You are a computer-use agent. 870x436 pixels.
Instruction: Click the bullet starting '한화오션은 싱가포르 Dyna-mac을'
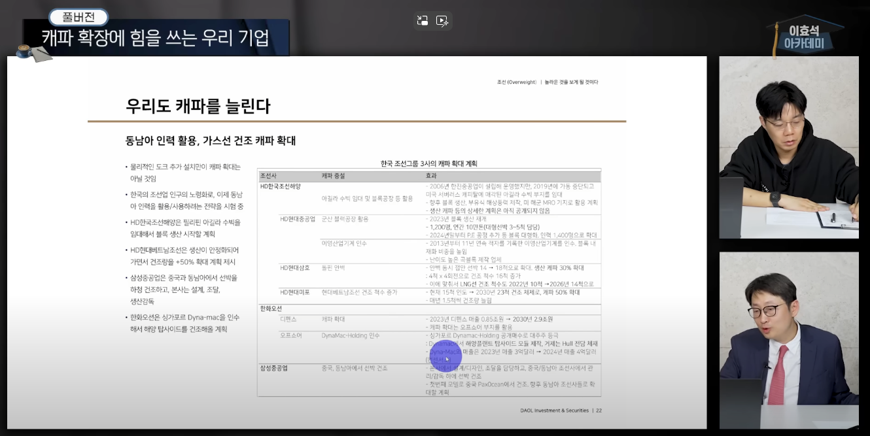(x=184, y=323)
